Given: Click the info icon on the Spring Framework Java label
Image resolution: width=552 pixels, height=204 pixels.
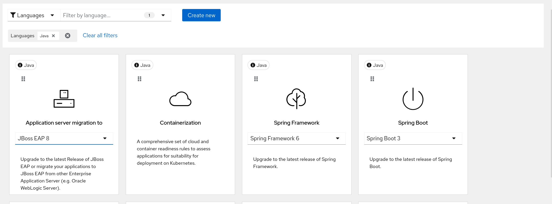Looking at the screenshot, I should [x=253, y=65].
